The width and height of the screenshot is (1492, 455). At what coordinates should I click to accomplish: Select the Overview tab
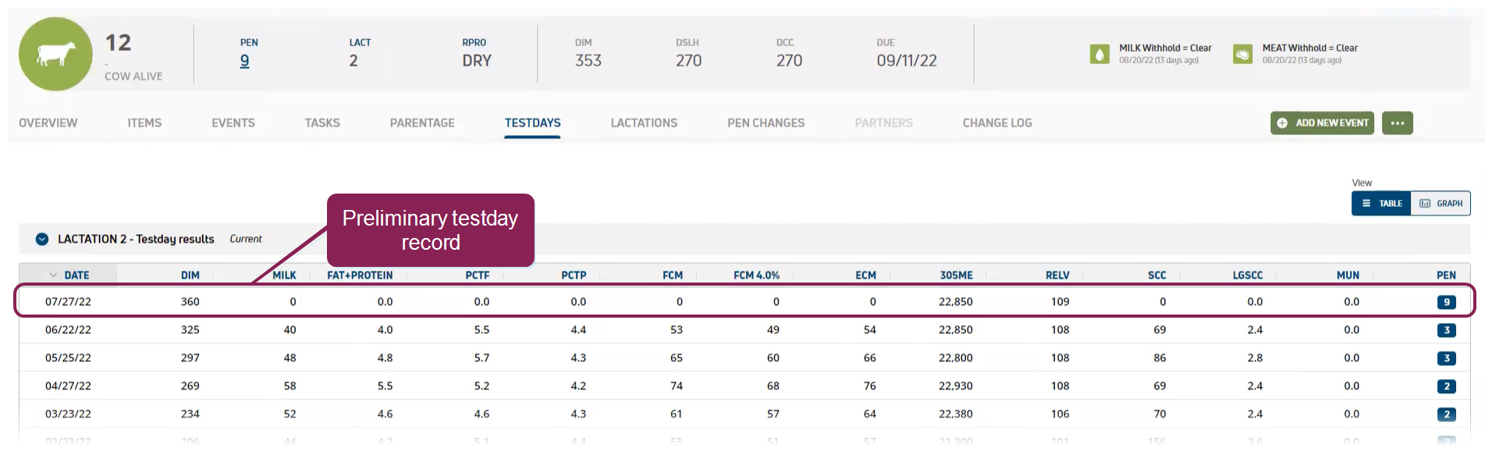[x=48, y=123]
